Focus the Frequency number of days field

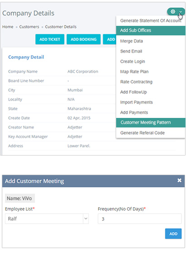pos(140,219)
